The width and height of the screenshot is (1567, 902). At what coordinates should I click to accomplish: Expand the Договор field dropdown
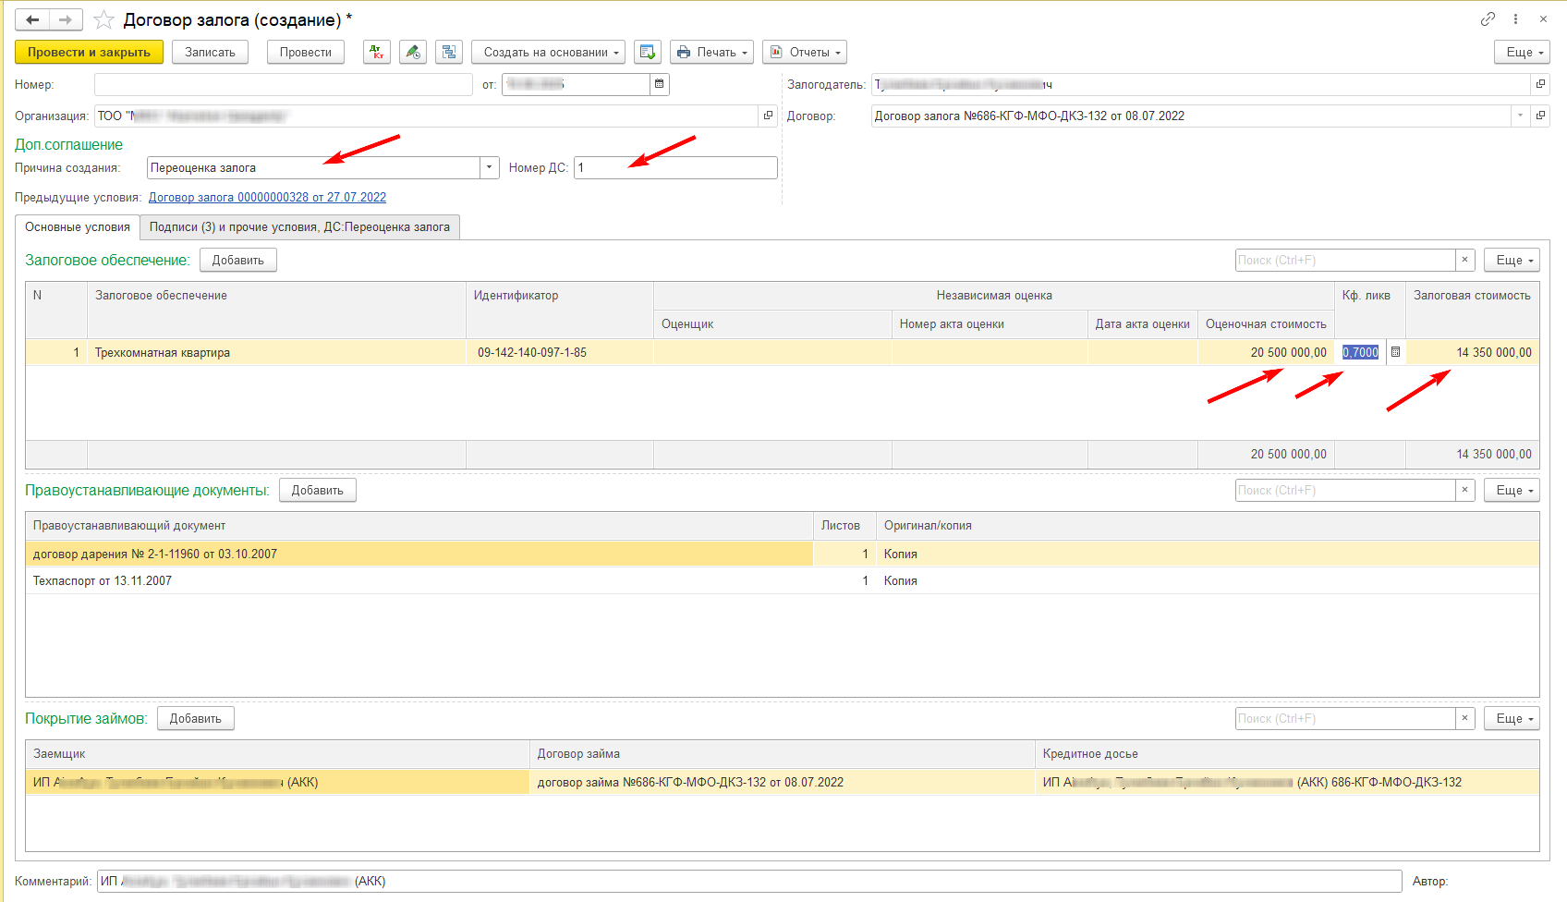tap(1520, 116)
